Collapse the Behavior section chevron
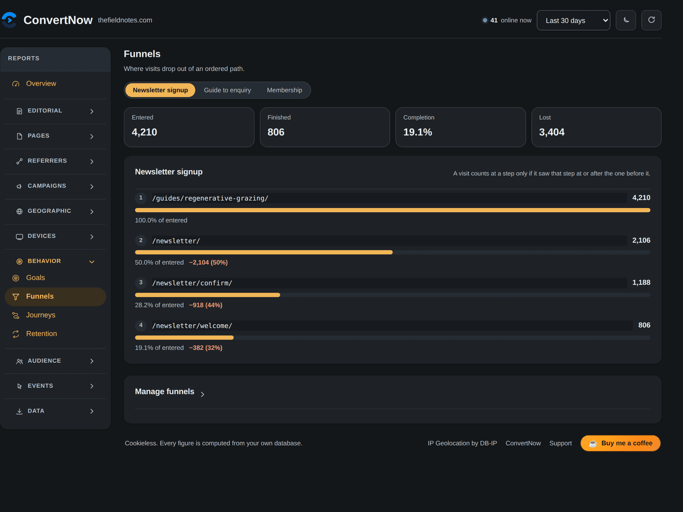The image size is (683, 512). (92, 262)
